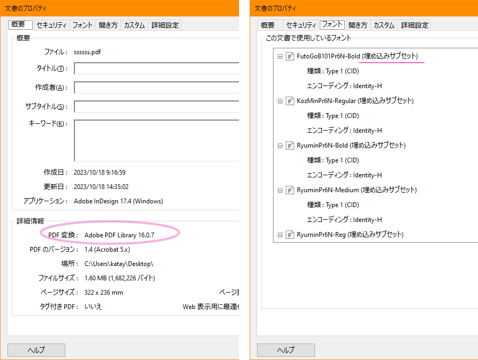This screenshot has height=360, width=478.
Task: Collapse the RyuminPr6N-Medium font entry
Action: point(280,190)
